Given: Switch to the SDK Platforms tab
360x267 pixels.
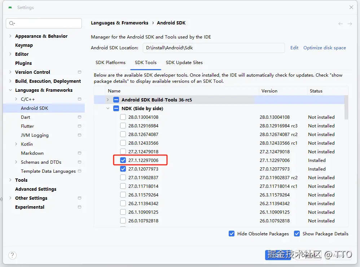Looking at the screenshot, I should click(110, 63).
